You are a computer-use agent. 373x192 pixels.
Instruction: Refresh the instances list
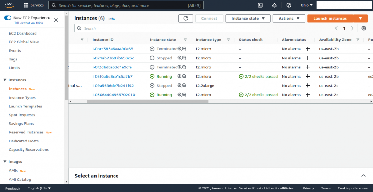(x=186, y=18)
